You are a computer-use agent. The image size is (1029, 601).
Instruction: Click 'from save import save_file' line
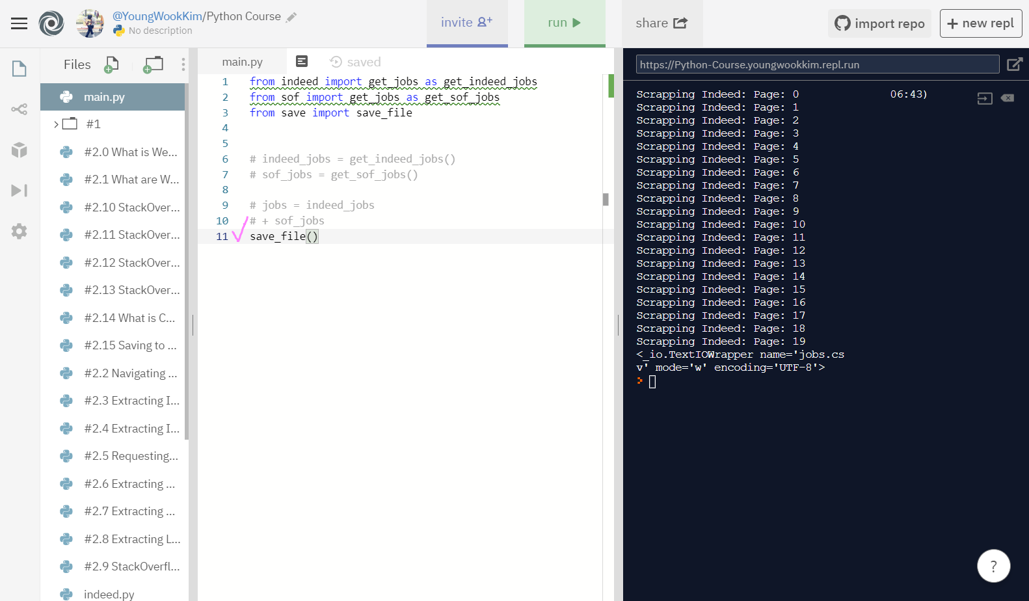331,113
